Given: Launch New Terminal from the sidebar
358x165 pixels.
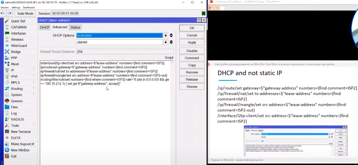Looking at the screenshot, I should pyautogui.click(x=20, y=132).
